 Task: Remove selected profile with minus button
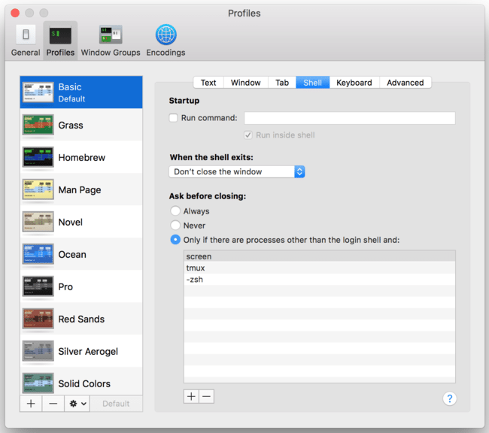(x=53, y=404)
